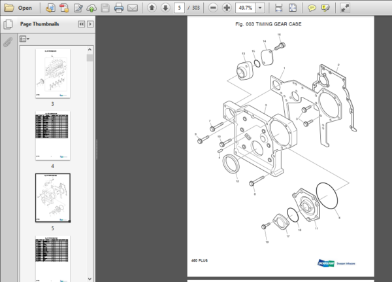Click the Save floppy disk icon
The height and width of the screenshot is (282, 392).
(x=105, y=8)
